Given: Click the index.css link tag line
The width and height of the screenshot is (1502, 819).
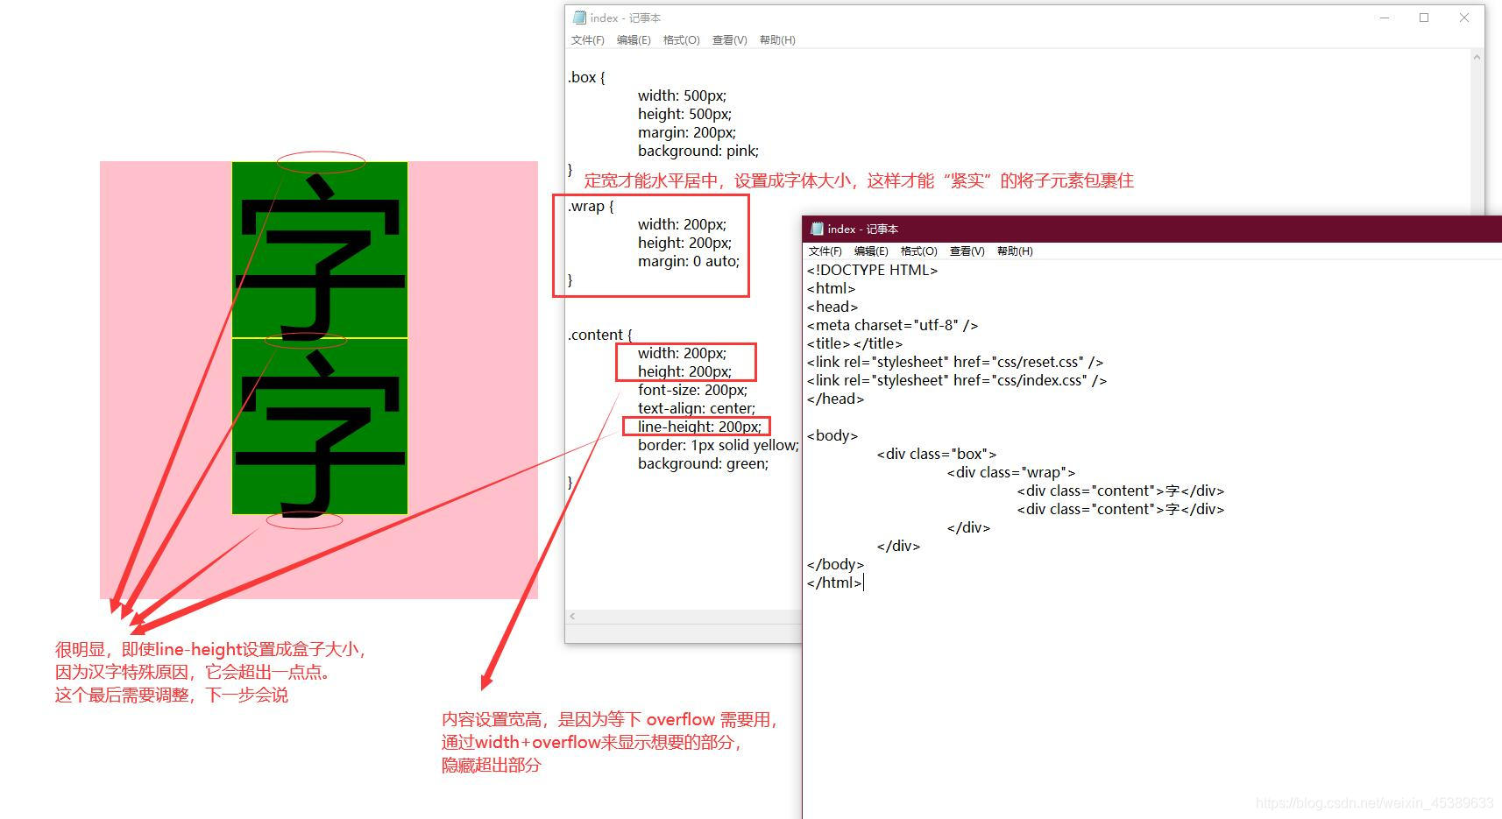Looking at the screenshot, I should 957,380.
